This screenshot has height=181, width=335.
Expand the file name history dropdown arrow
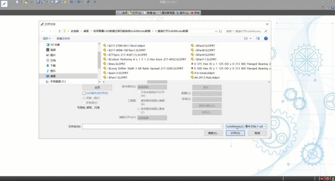coord(221,127)
